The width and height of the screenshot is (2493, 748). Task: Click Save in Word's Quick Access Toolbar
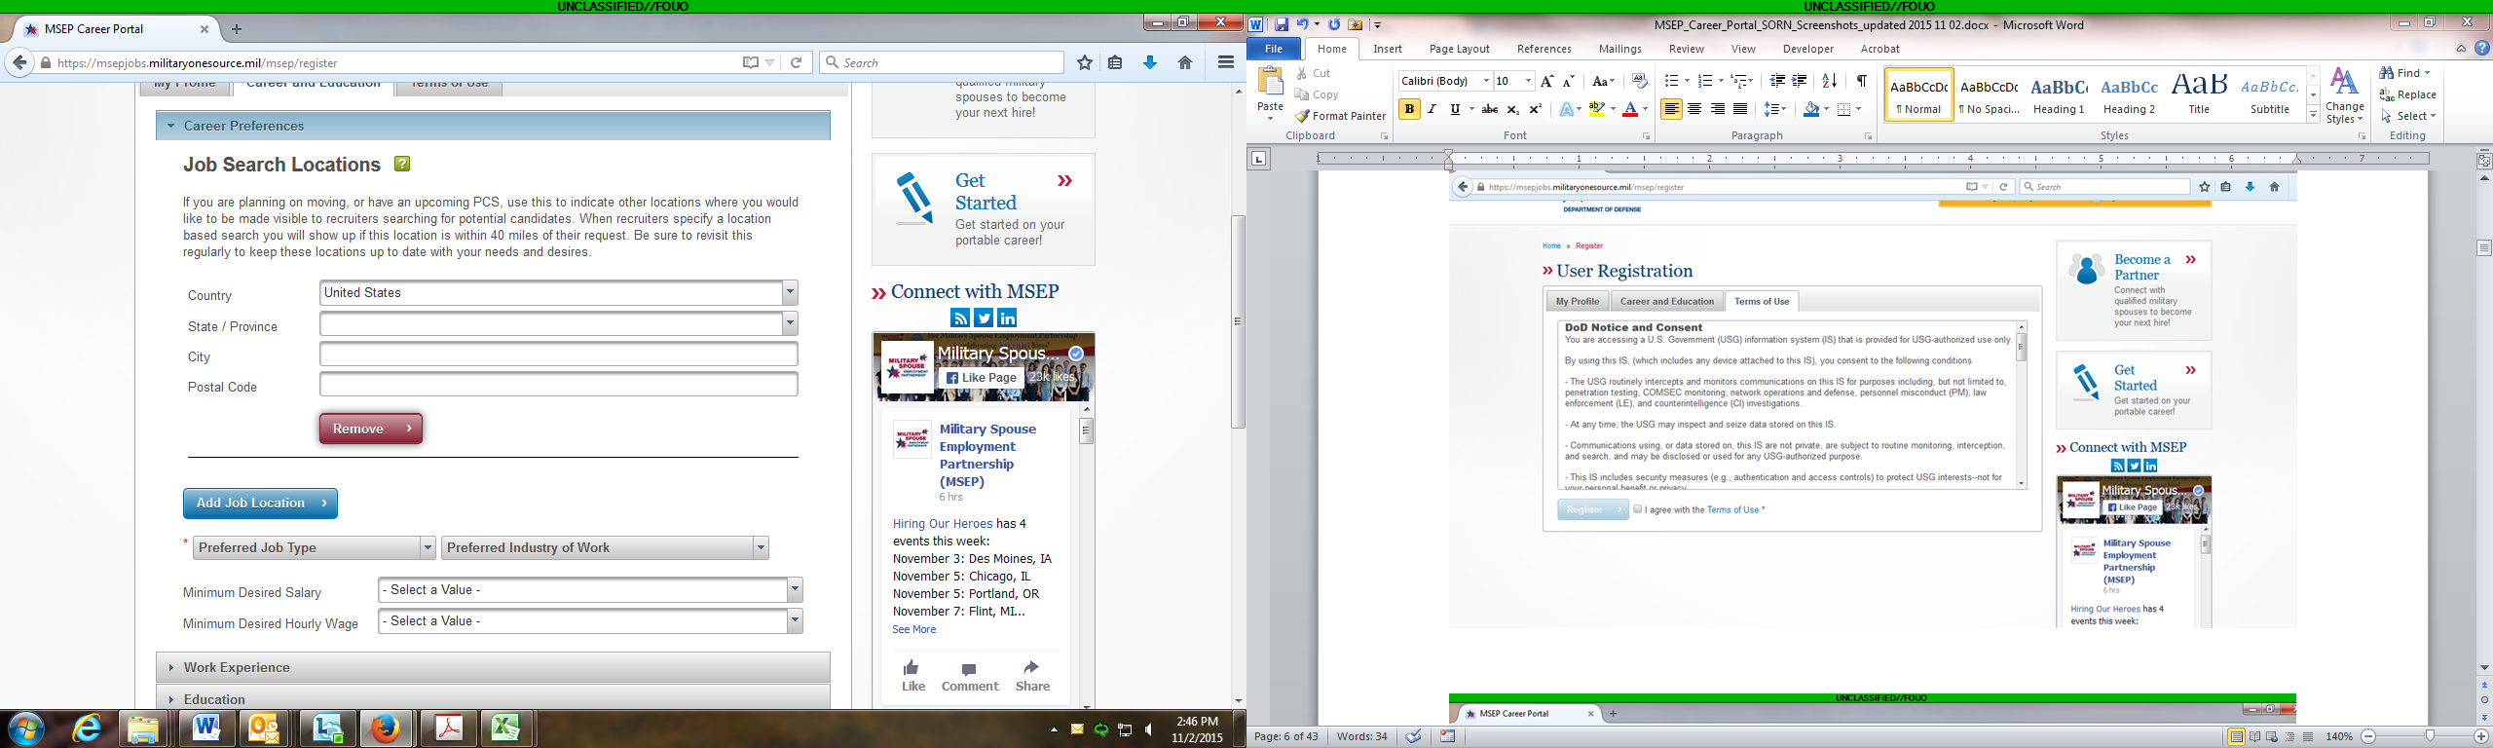click(1282, 24)
